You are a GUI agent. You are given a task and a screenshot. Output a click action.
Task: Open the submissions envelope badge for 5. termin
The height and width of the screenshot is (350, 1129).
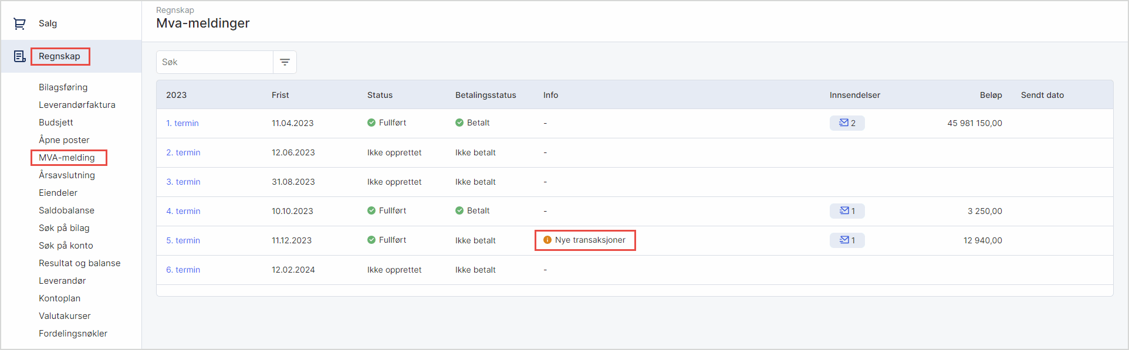847,240
